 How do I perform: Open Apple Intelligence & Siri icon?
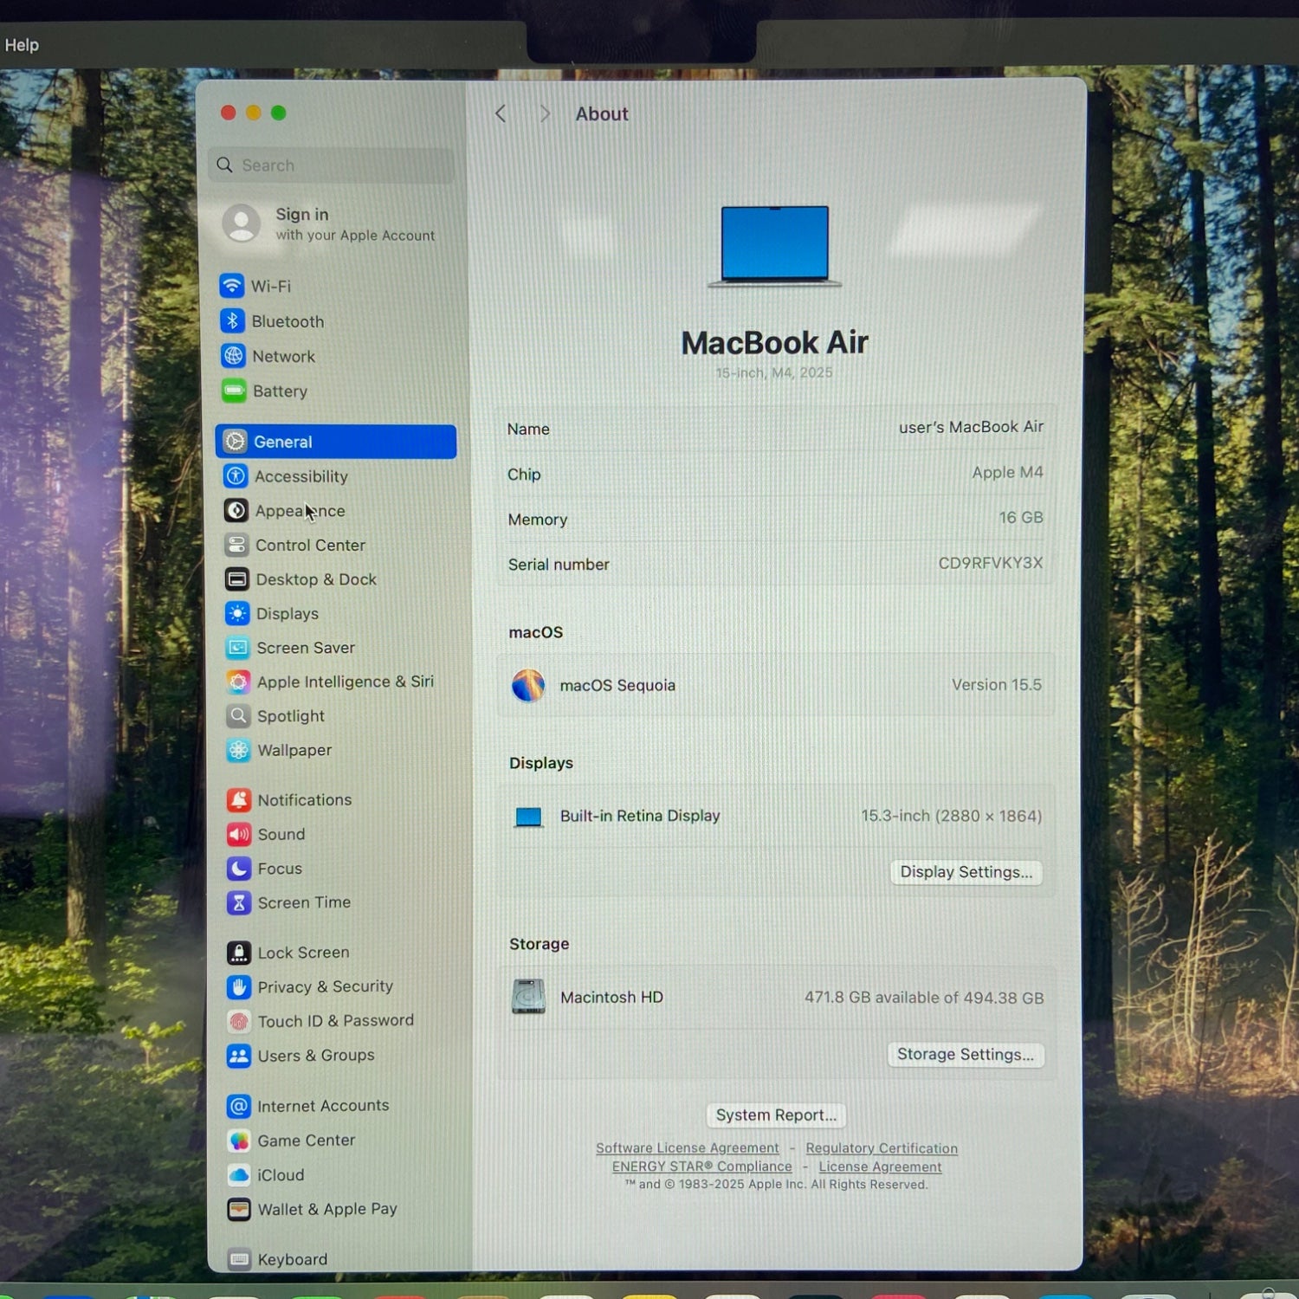[x=238, y=682]
